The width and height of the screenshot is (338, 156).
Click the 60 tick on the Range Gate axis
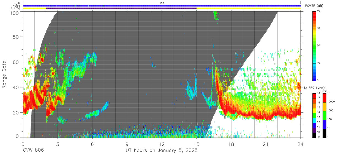click(16, 62)
